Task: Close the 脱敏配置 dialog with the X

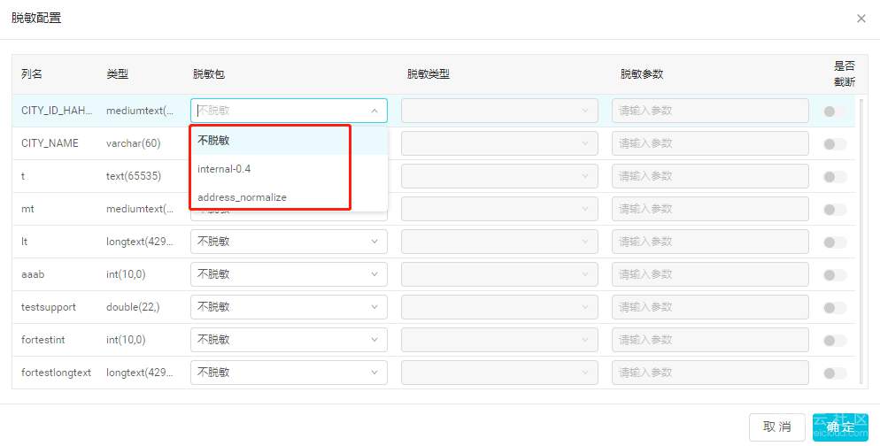Action: 861,19
